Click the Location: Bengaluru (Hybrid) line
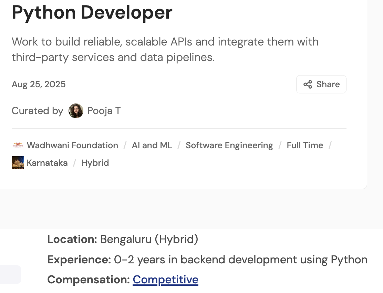The image size is (383, 293). 123,239
